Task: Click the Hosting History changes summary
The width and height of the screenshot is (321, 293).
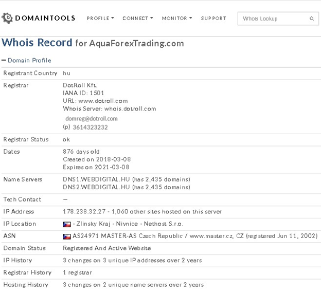Action: (133, 285)
